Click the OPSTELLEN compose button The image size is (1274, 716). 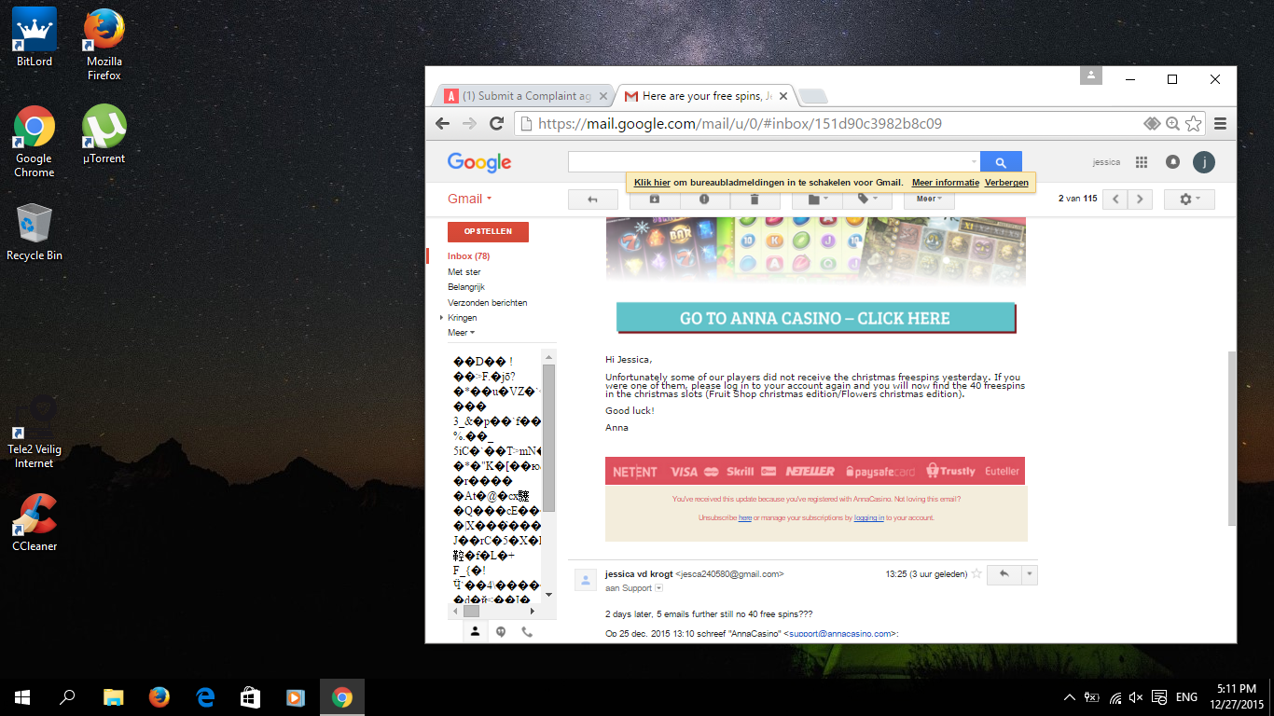coord(488,231)
